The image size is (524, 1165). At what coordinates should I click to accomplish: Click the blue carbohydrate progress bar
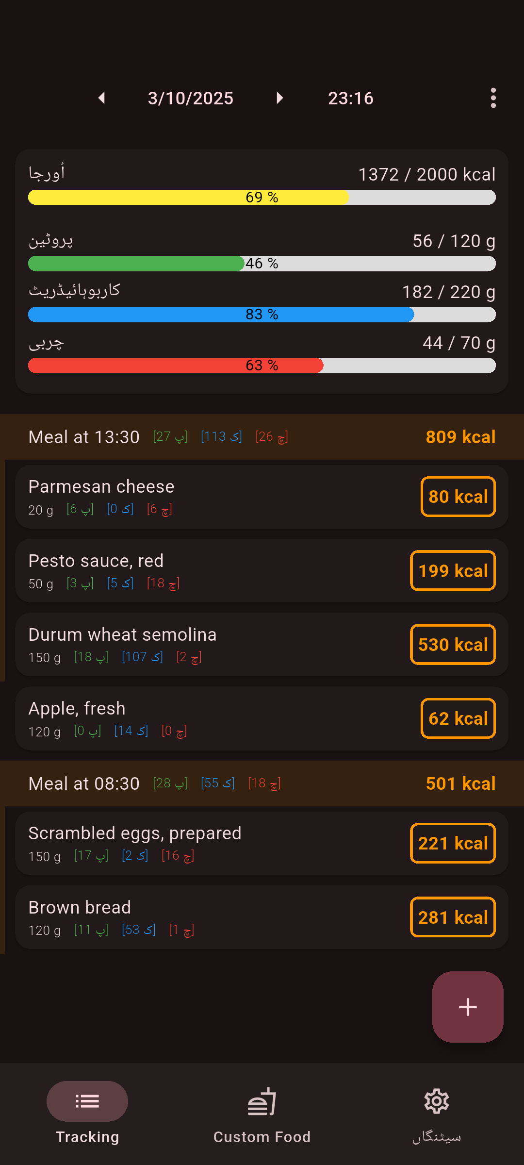[262, 315]
